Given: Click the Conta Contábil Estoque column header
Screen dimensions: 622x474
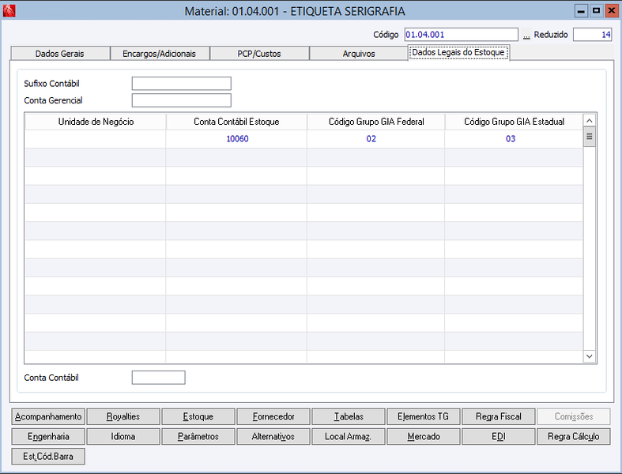Looking at the screenshot, I should 236,122.
